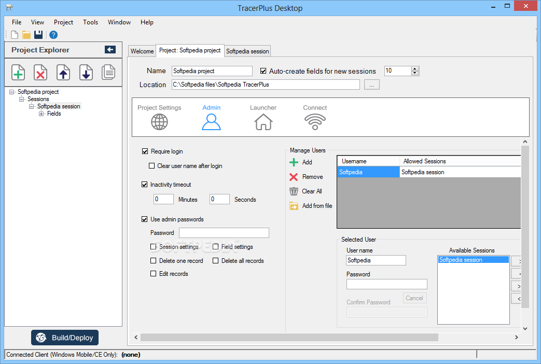Click the Minutes timeout field
541x364 pixels.
point(163,199)
